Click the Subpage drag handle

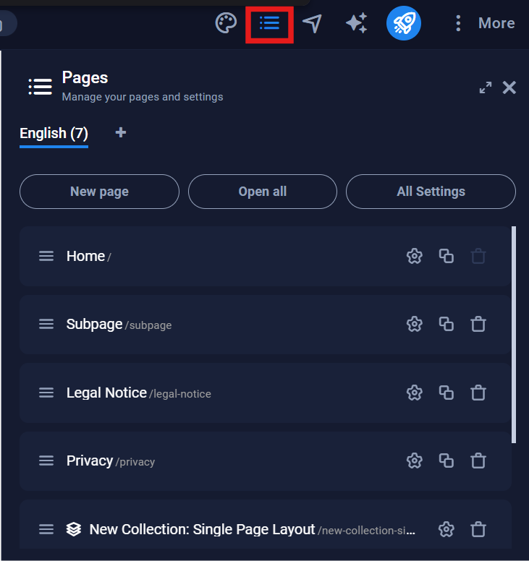[46, 324]
